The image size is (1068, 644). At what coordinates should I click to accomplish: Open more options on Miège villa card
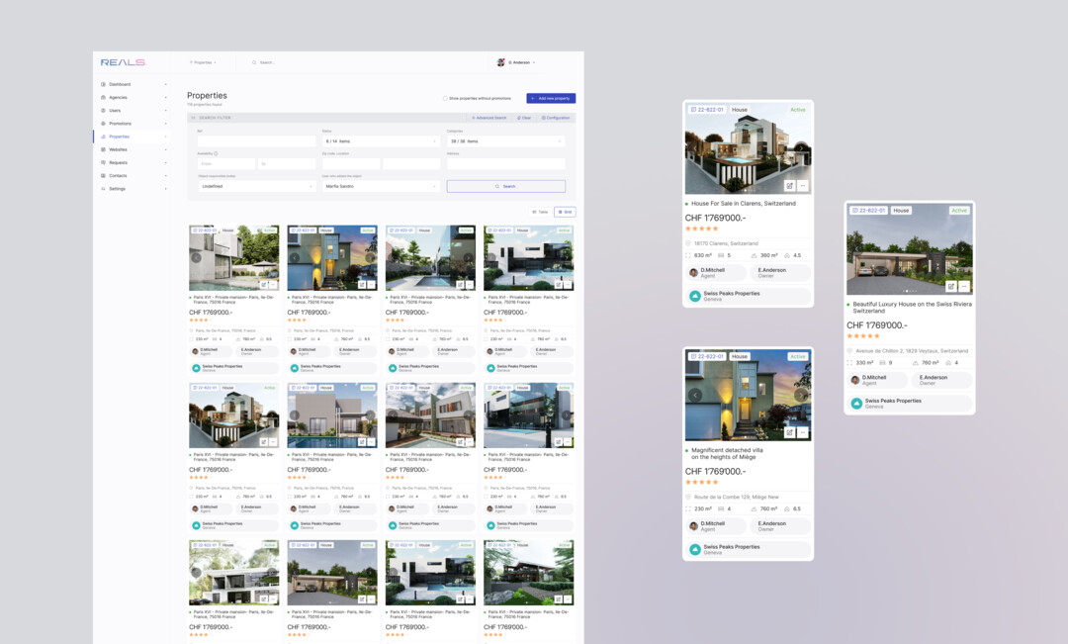pyautogui.click(x=802, y=432)
